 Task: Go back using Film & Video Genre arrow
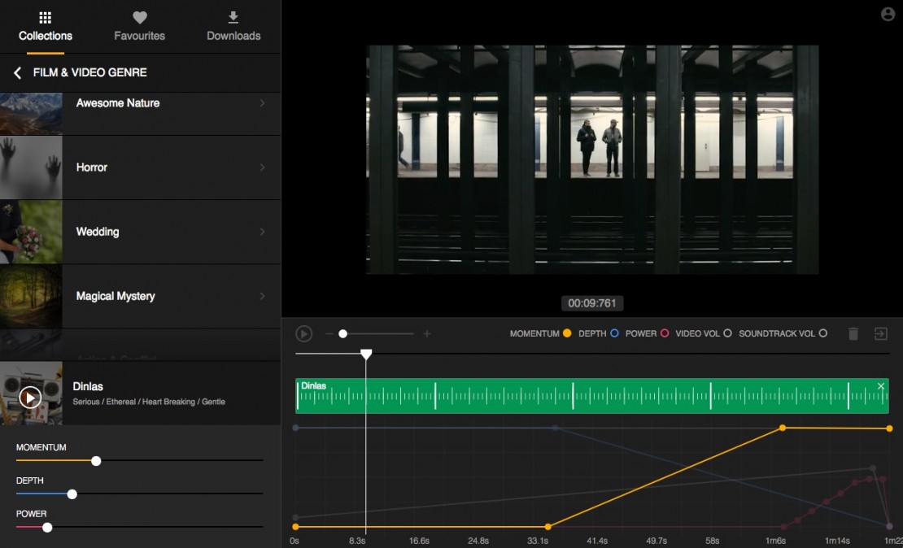[17, 73]
